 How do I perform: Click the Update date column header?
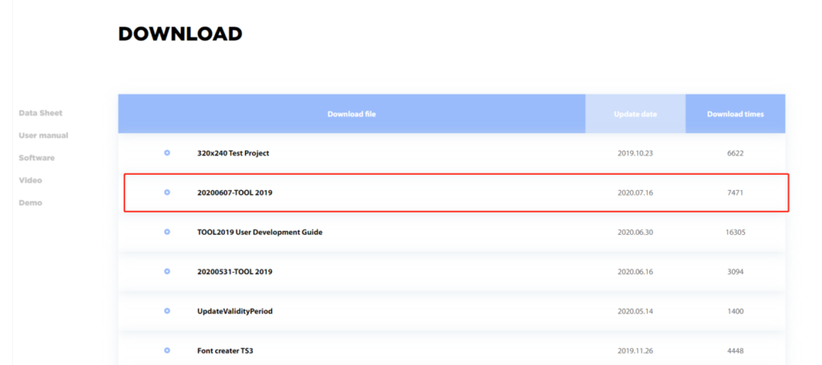pos(635,114)
